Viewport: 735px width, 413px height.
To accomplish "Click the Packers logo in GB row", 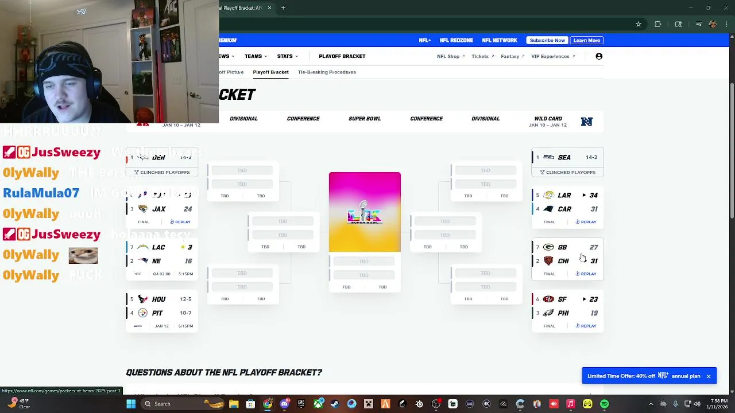I will 548,247.
